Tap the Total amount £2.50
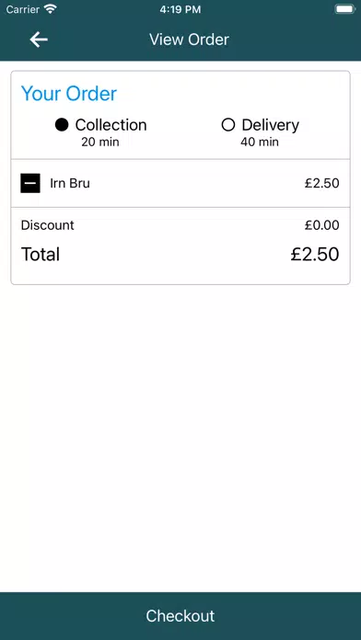This screenshot has width=361, height=640. tap(315, 254)
